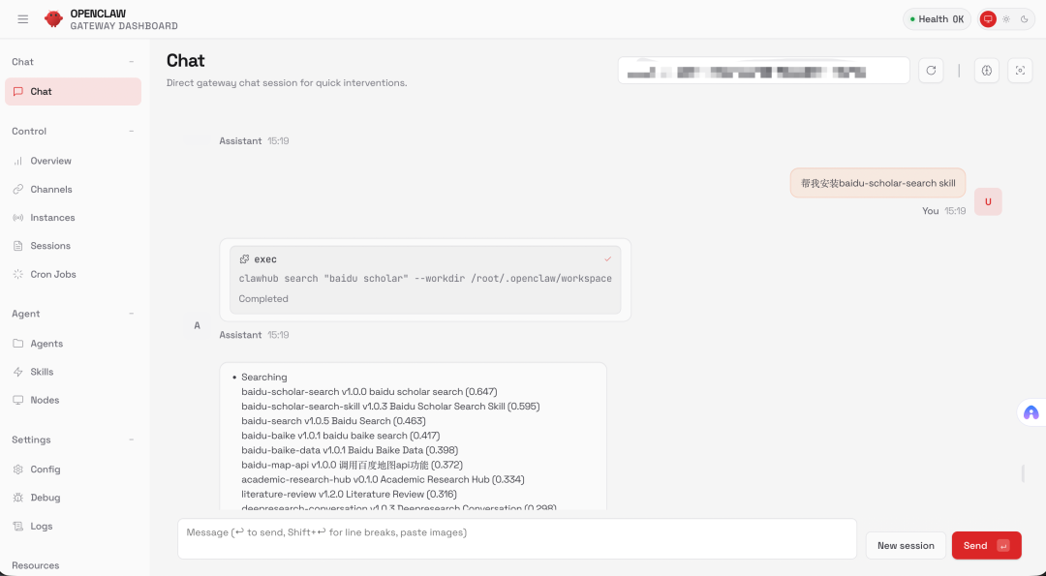Image resolution: width=1046 pixels, height=576 pixels.
Task: Go to the Channels page
Action: [x=50, y=189]
